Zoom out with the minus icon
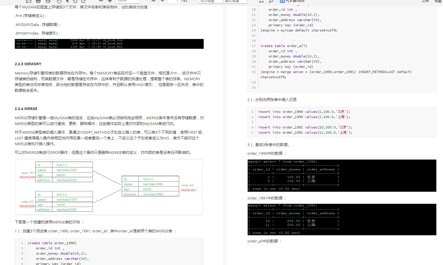The image size is (443, 265). 100,1
